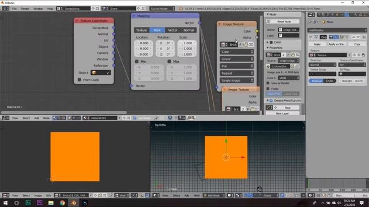Screen dimensions: 369x207
Task: Open the Color dropdown in Image Texture node
Action: click(x=237, y=52)
